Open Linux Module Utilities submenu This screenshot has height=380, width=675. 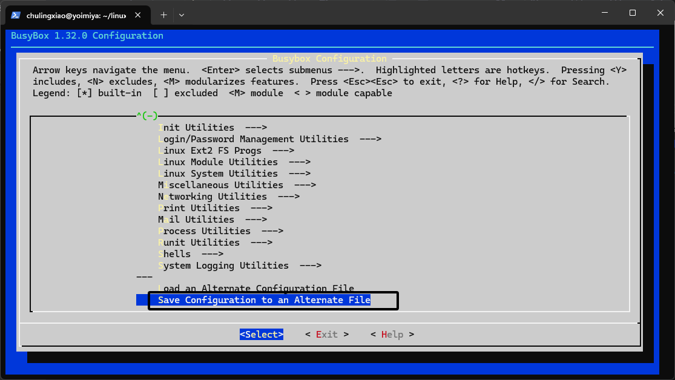coord(234,162)
